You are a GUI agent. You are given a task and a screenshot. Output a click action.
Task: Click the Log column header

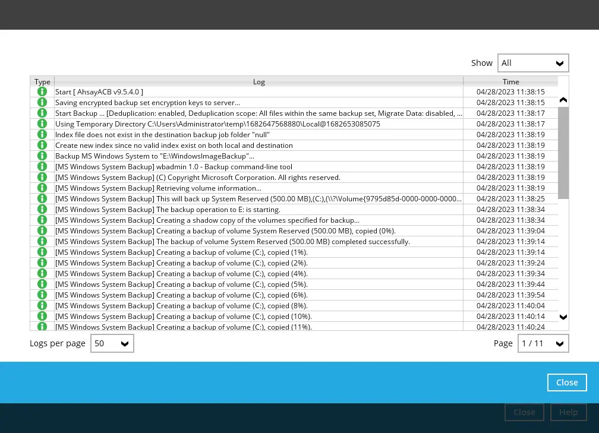tap(258, 82)
